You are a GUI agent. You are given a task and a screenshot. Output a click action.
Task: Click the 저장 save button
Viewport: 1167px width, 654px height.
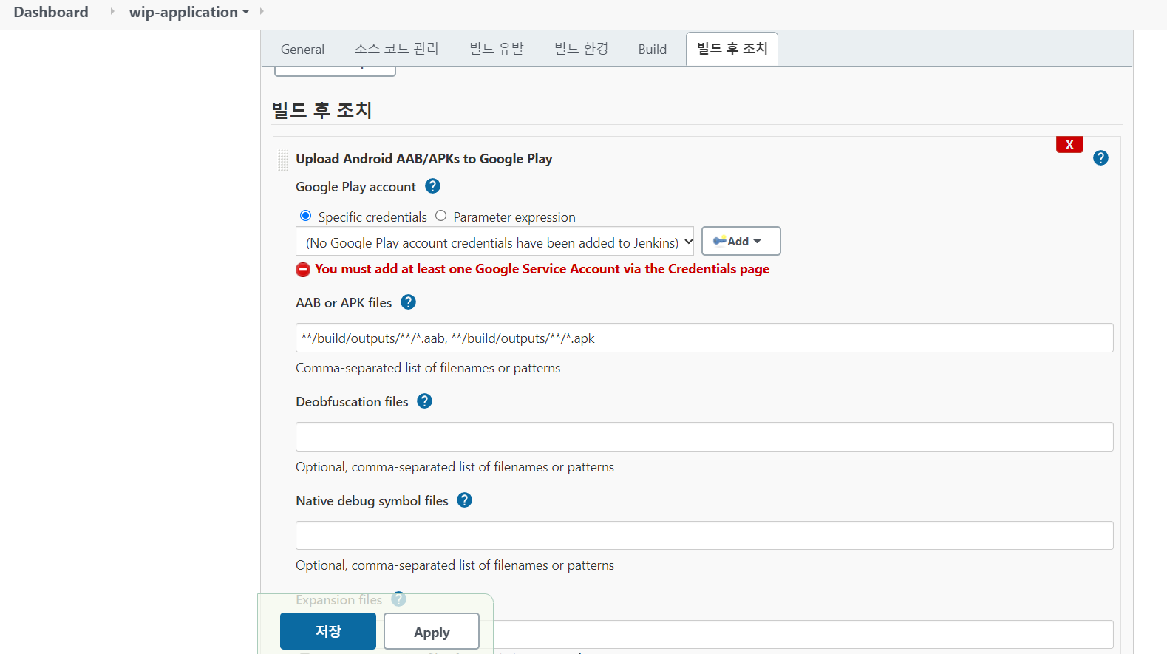pyautogui.click(x=328, y=631)
